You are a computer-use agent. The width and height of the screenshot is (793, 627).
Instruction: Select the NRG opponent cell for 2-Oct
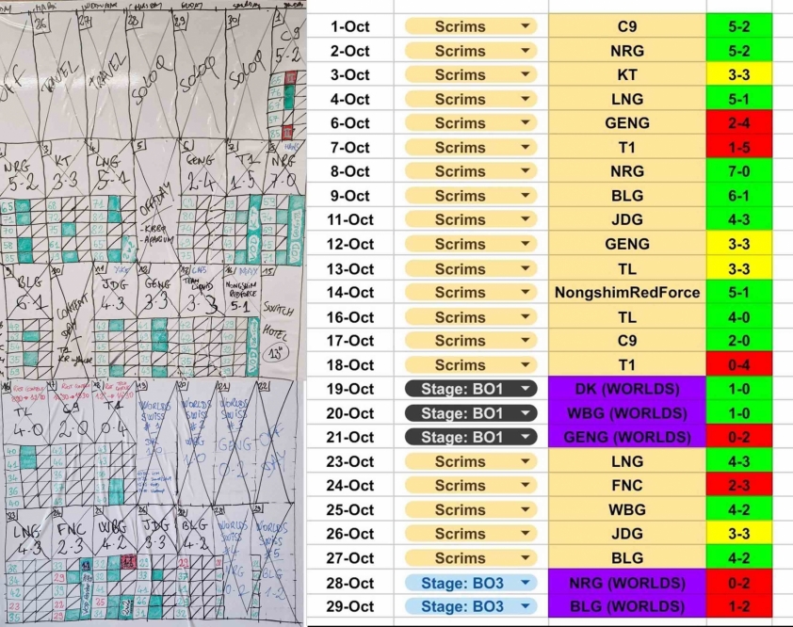627,51
